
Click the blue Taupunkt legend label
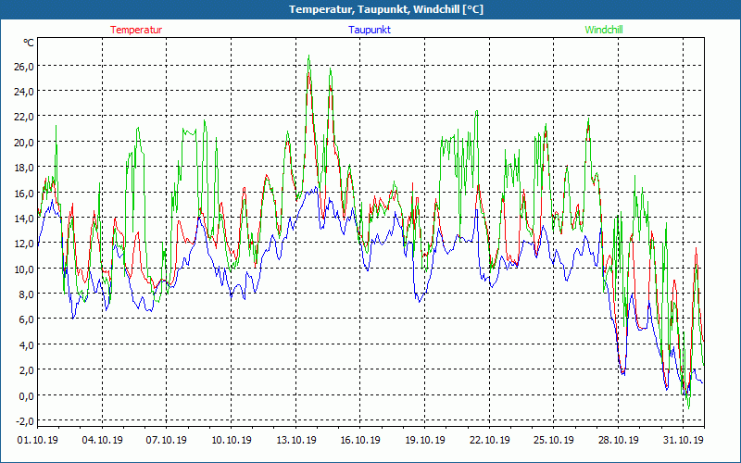370,30
